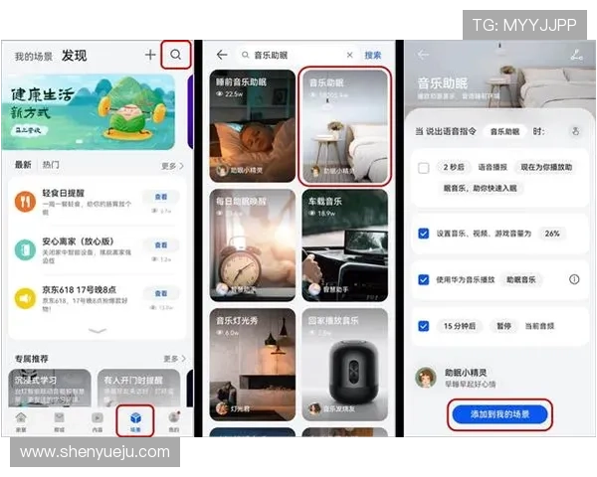Switch to the 发现 tab
The width and height of the screenshot is (597, 477).
[x=75, y=56]
